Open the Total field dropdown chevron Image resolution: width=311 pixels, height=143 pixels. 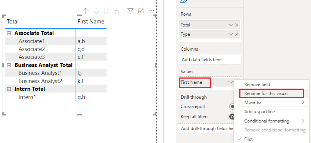point(231,25)
